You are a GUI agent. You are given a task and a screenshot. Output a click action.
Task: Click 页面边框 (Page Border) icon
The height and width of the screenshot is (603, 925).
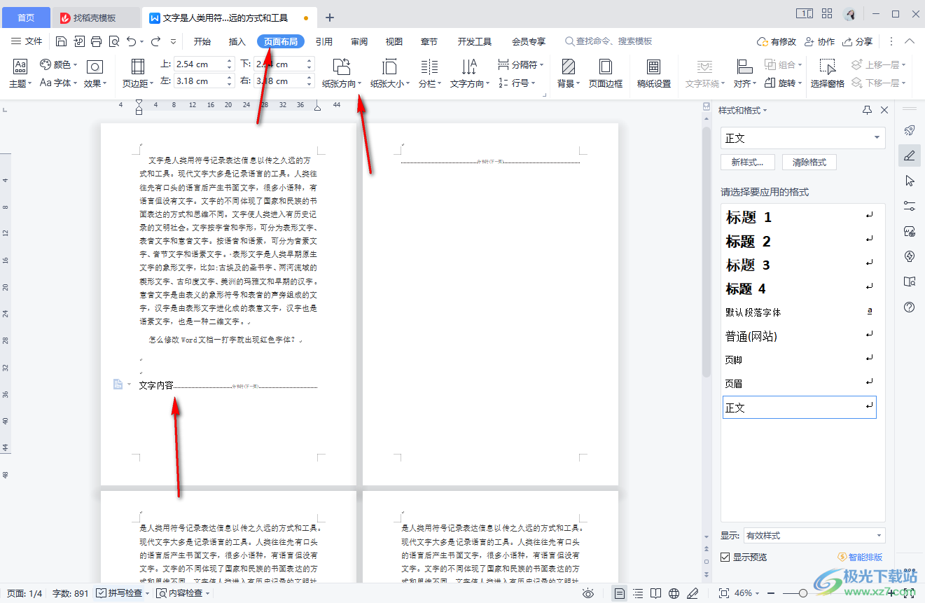606,74
